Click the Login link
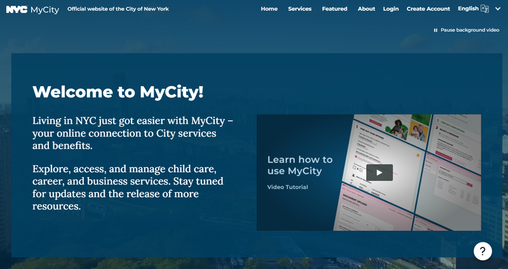Screen dimensions: 508x269 [391, 9]
